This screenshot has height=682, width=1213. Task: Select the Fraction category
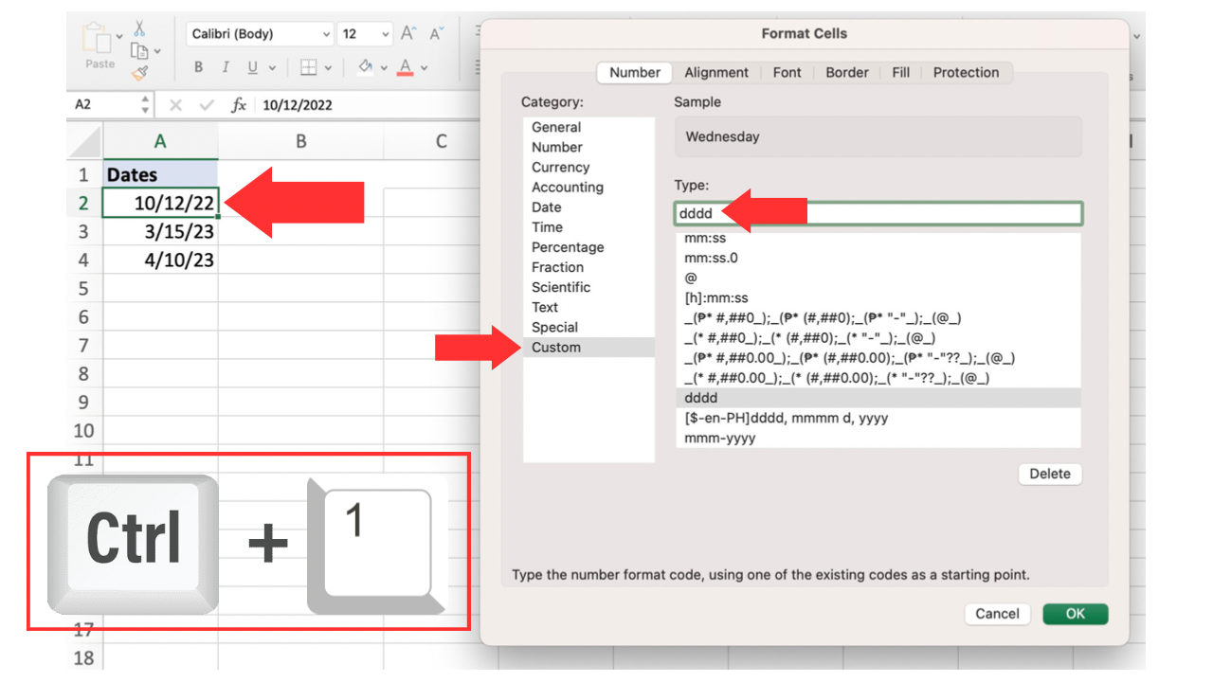point(588,267)
